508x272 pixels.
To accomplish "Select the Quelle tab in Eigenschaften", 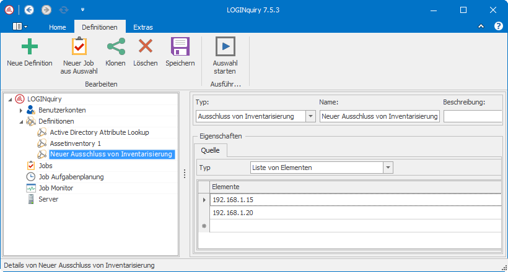I will point(210,150).
